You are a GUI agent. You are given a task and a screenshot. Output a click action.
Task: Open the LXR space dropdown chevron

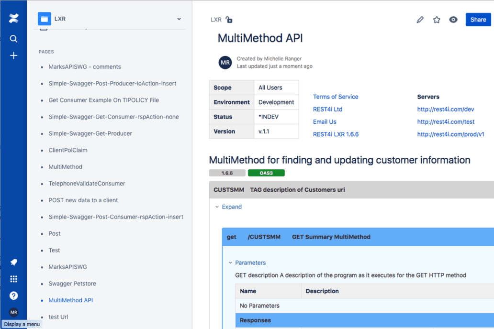[179, 19]
